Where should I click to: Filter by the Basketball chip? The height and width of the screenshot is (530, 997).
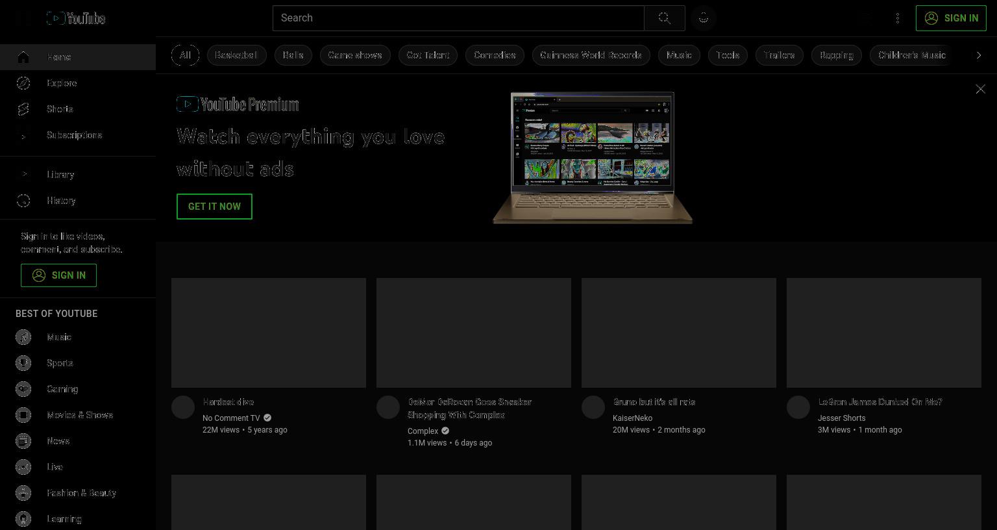click(236, 55)
